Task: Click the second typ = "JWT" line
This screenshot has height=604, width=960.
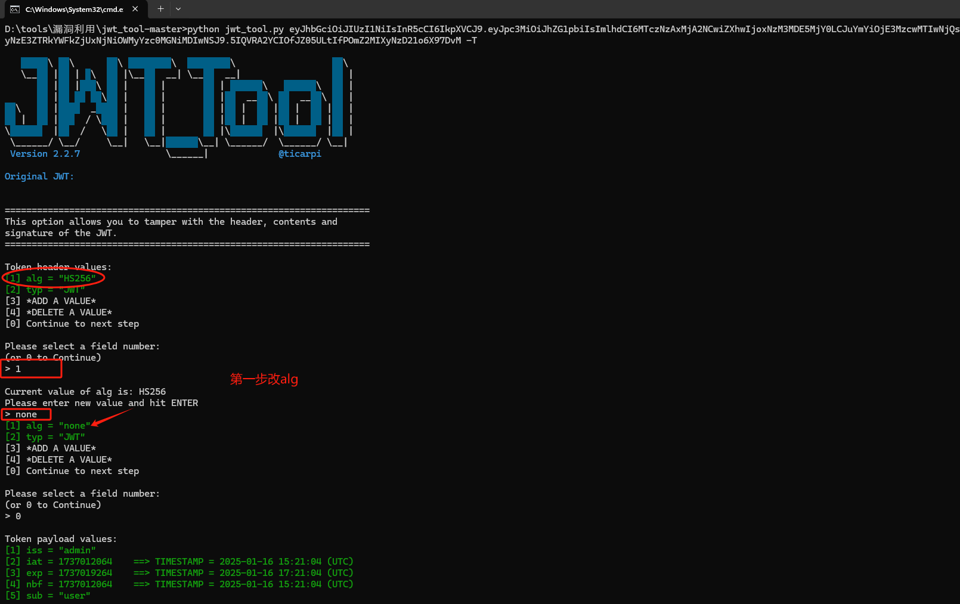Action: click(45, 437)
